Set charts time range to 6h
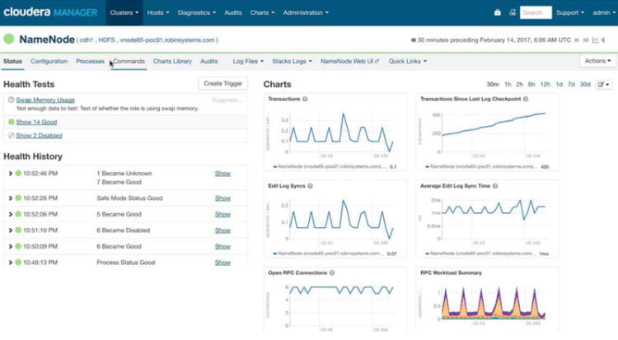Screen dimensions: 618x340 tap(531, 84)
